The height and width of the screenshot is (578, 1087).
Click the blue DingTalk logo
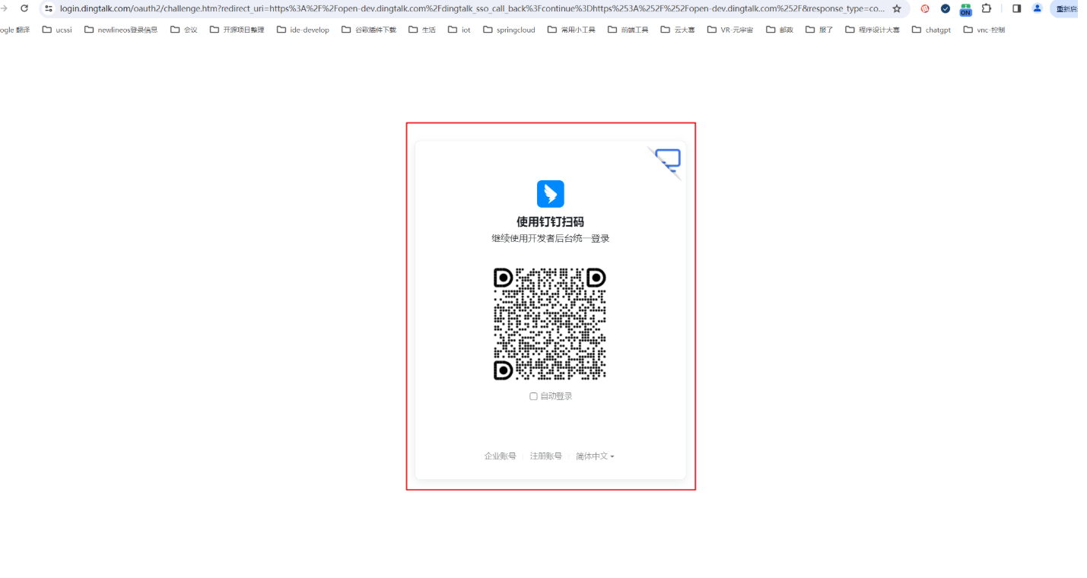[551, 194]
